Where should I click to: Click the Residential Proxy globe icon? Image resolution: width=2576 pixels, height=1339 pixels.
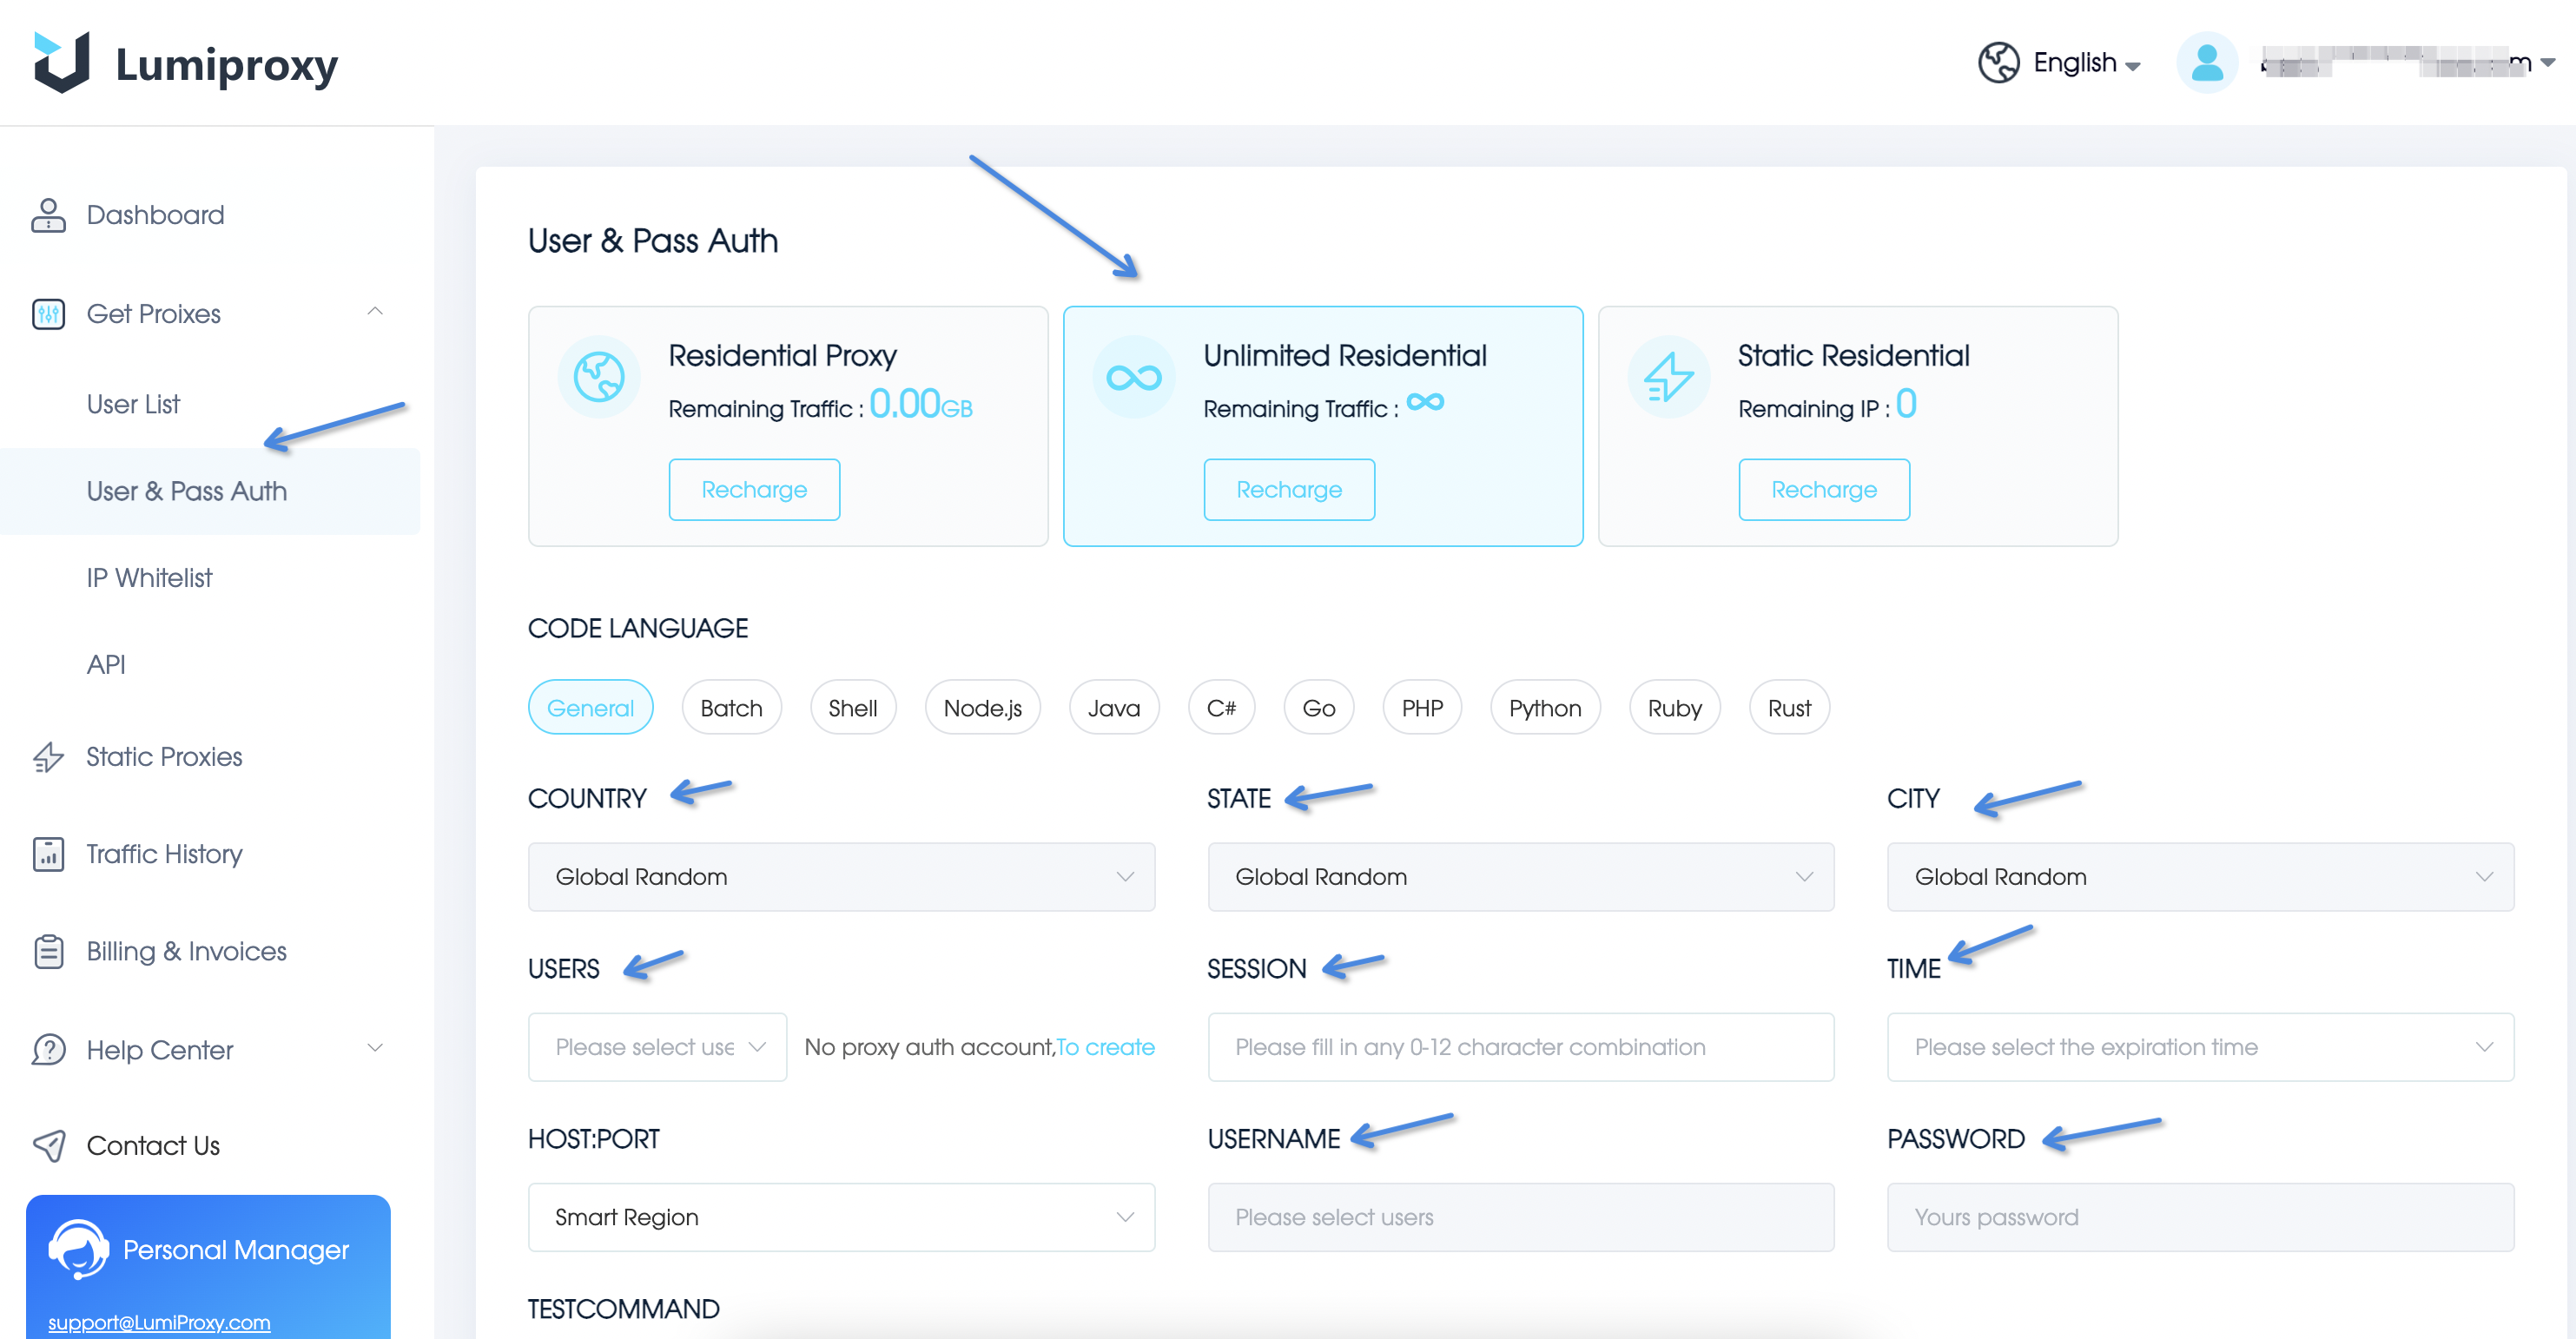pyautogui.click(x=598, y=377)
